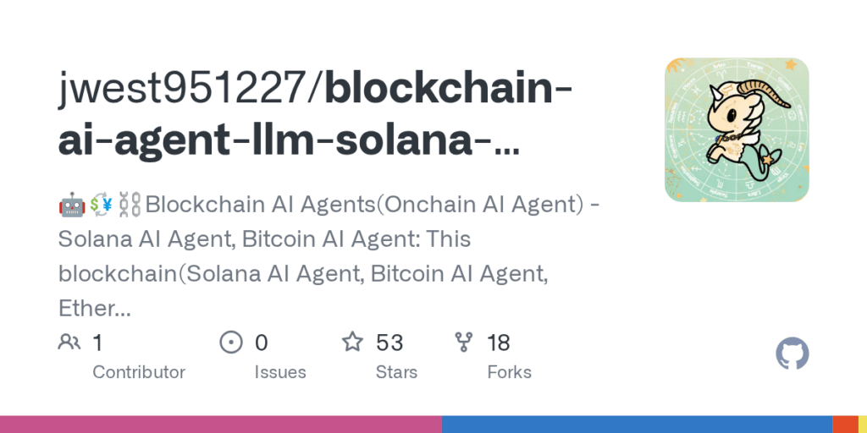Click the GitHub octocat logo

pyautogui.click(x=792, y=354)
